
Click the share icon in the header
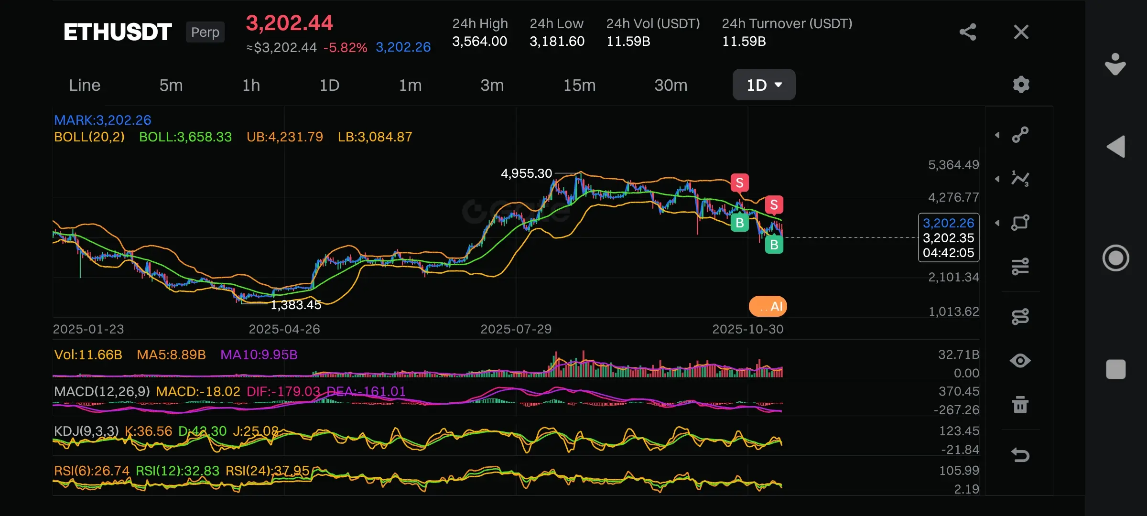pyautogui.click(x=967, y=32)
